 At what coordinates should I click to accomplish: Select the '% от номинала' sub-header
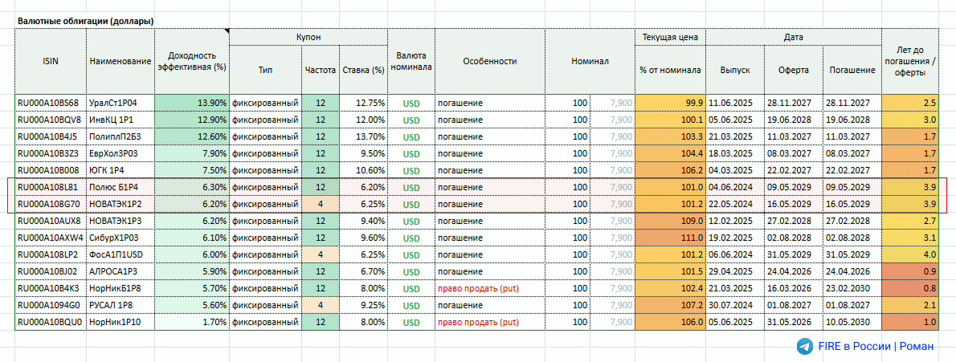[x=671, y=70]
